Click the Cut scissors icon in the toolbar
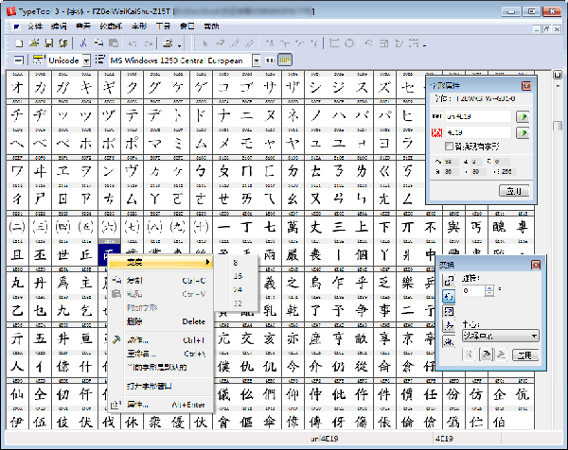Image resolution: width=568 pixels, height=450 pixels. pos(83,43)
